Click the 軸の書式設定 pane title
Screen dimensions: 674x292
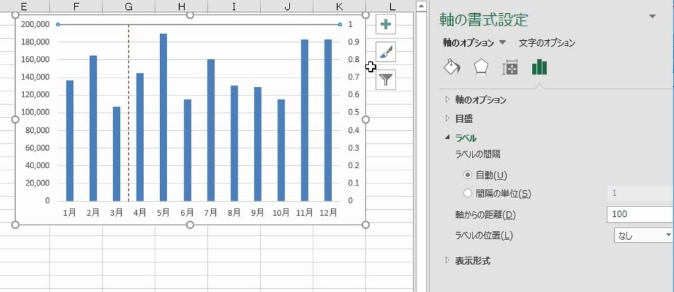click(484, 20)
